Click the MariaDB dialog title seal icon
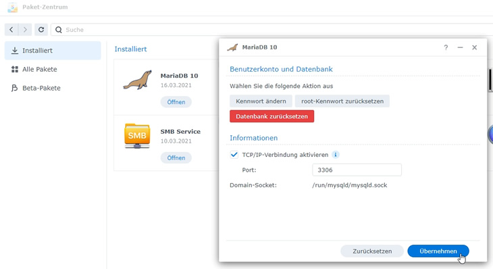Viewport: 493px width, 269px height. [233, 47]
